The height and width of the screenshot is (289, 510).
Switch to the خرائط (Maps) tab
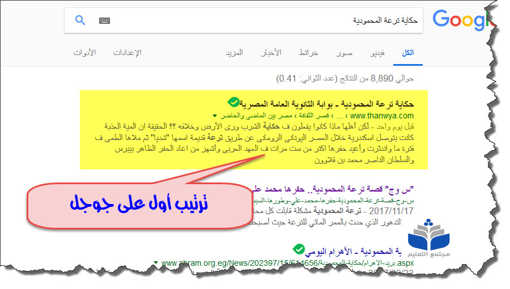point(308,53)
